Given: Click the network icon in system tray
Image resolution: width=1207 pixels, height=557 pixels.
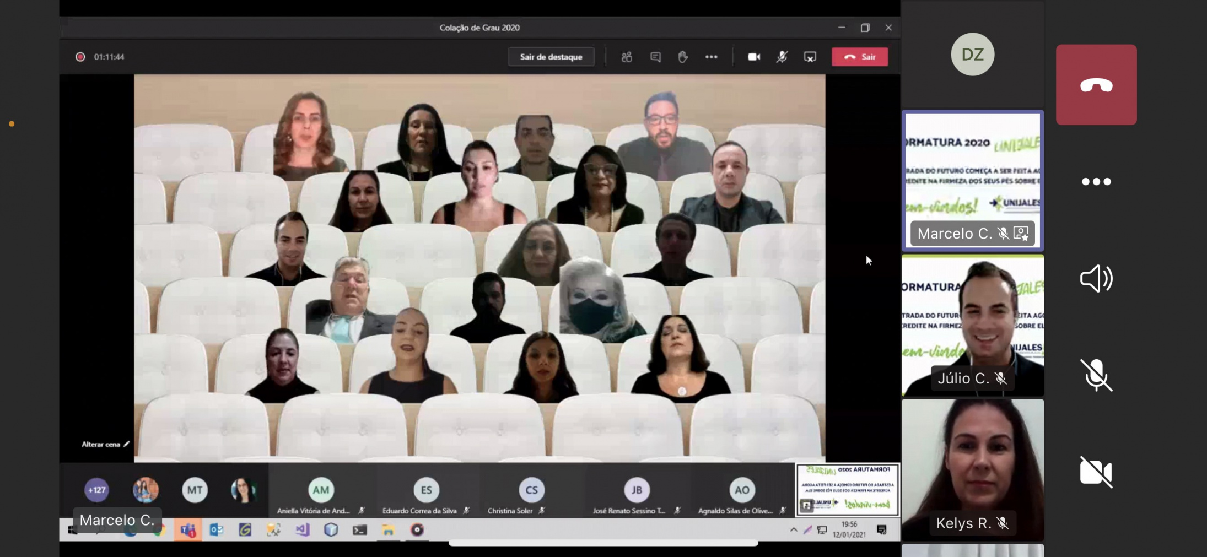Looking at the screenshot, I should click(822, 530).
